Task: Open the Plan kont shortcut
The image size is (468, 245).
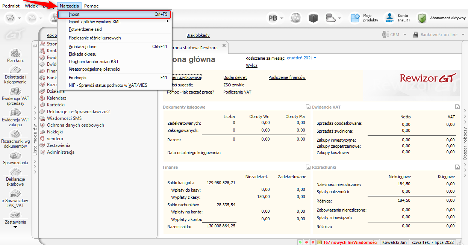Action: tap(15, 56)
